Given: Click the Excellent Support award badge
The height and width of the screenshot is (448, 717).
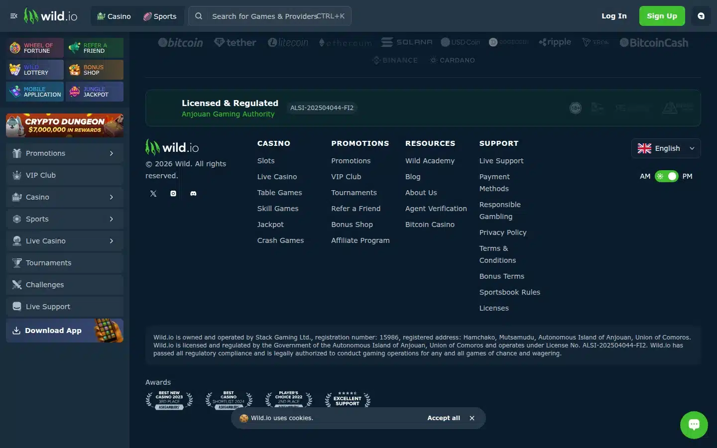Looking at the screenshot, I should click(x=348, y=400).
